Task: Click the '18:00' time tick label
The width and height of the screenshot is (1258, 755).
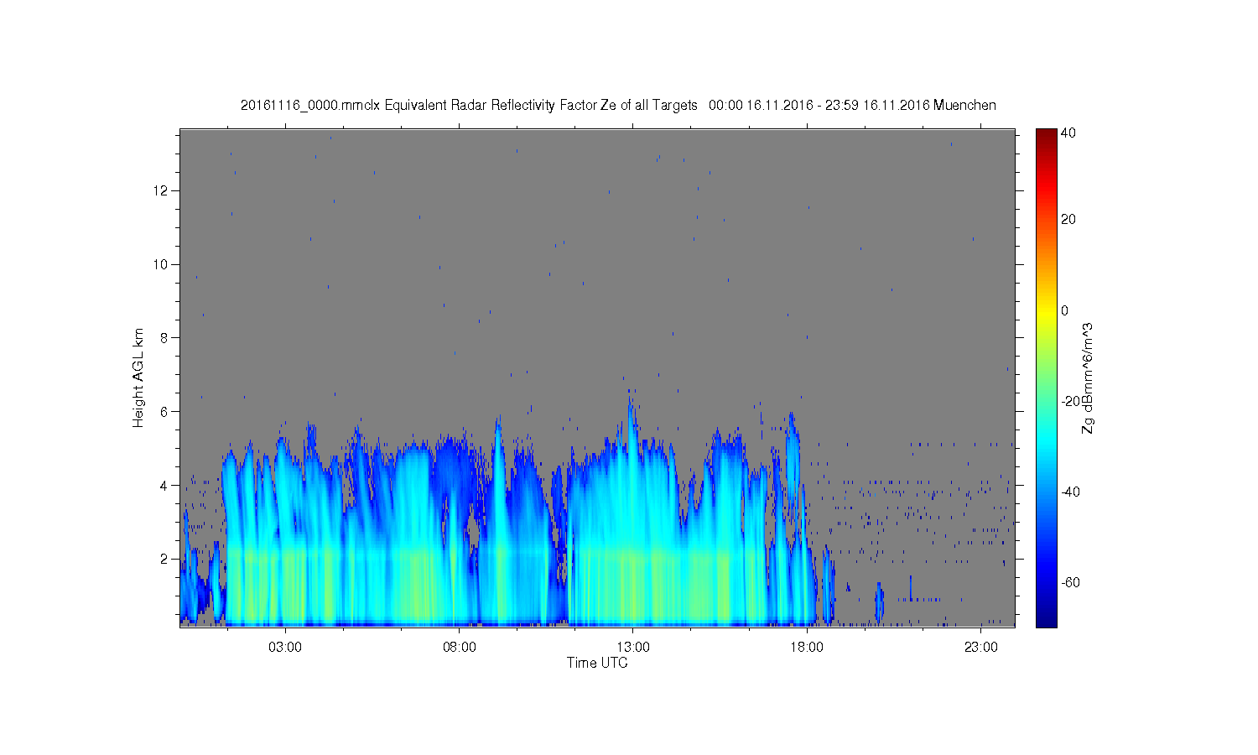Action: (807, 647)
